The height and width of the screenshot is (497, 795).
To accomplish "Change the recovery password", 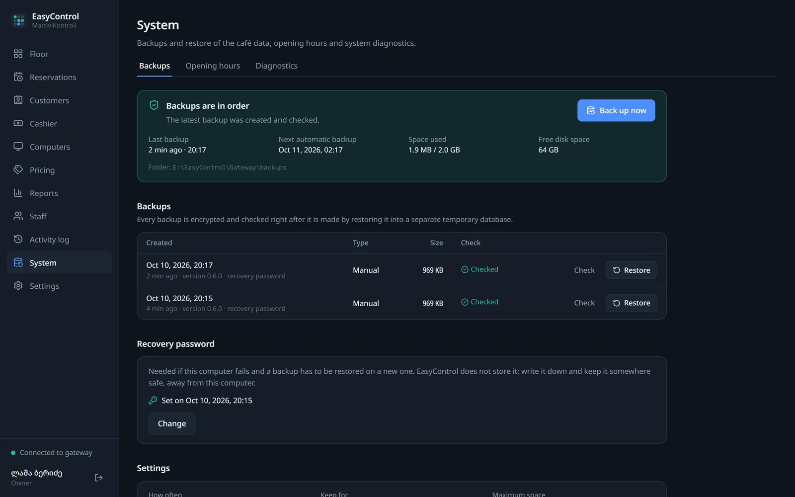I will tap(172, 423).
